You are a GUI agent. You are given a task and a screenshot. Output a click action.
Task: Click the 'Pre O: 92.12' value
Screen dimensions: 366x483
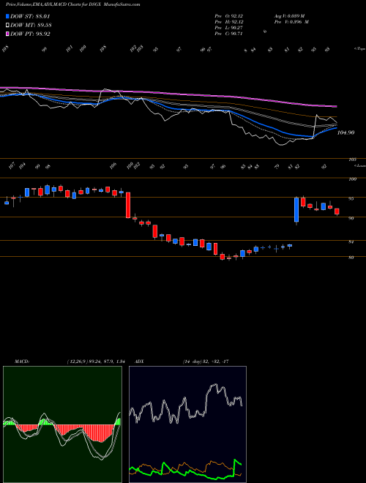tap(228, 16)
